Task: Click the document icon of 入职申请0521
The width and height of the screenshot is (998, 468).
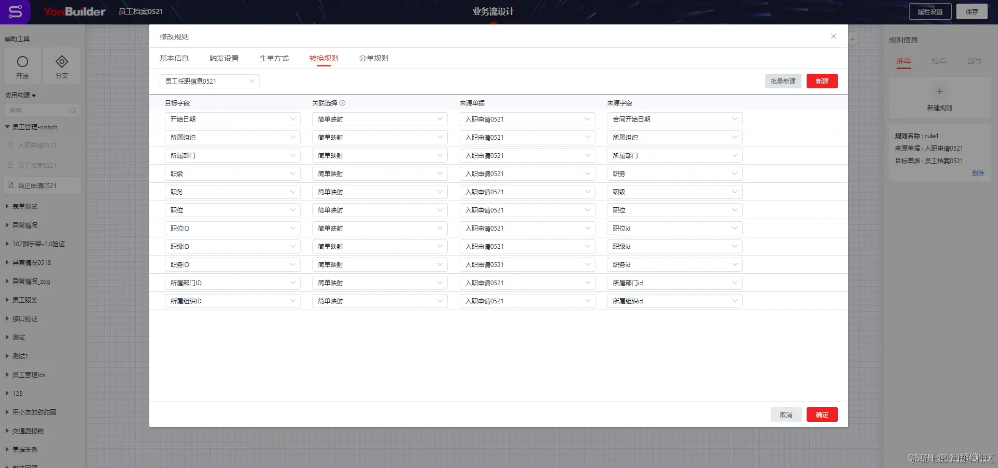Action: pyautogui.click(x=10, y=145)
